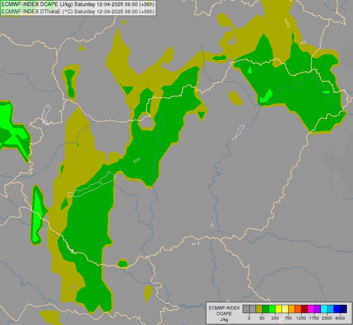Click the cyan legend swatch
353x325 pixels.
[324, 309]
